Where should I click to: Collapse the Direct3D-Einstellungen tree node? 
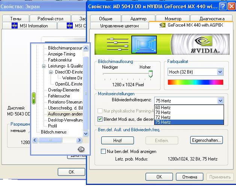pos(51,72)
